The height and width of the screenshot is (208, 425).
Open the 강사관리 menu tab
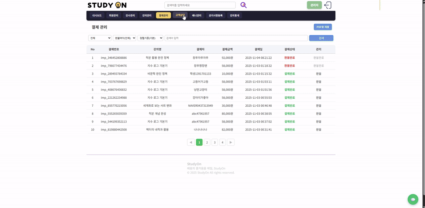tap(130, 16)
